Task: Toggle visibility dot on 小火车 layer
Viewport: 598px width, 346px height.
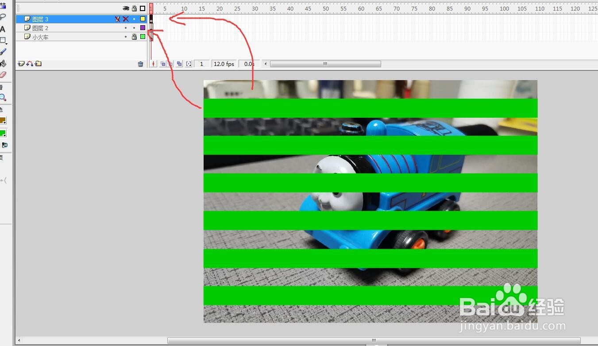Action: (x=126, y=37)
